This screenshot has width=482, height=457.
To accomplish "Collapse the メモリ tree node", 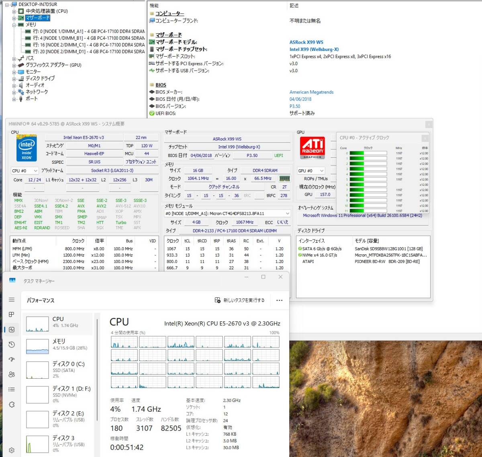I will pyautogui.click(x=14, y=25).
